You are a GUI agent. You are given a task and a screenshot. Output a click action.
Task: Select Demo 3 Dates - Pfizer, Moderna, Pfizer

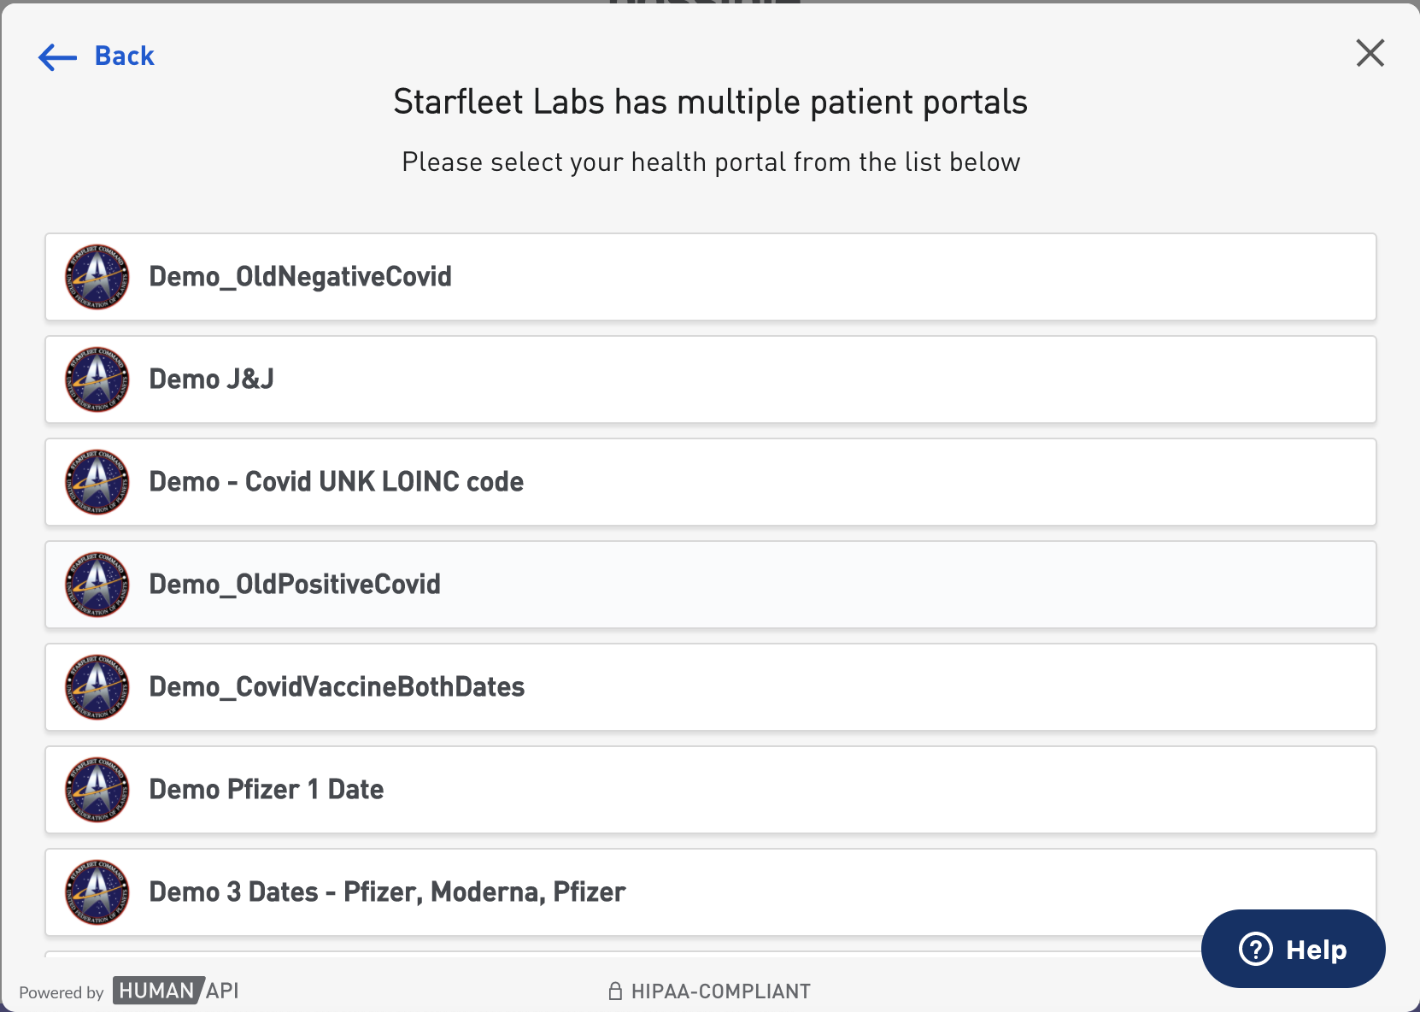[x=387, y=892]
